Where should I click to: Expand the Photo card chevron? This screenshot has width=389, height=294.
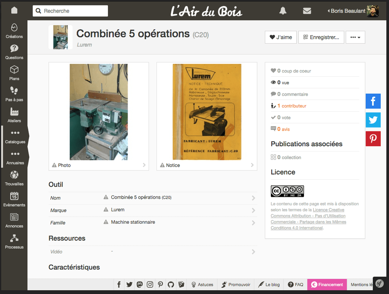(x=144, y=165)
